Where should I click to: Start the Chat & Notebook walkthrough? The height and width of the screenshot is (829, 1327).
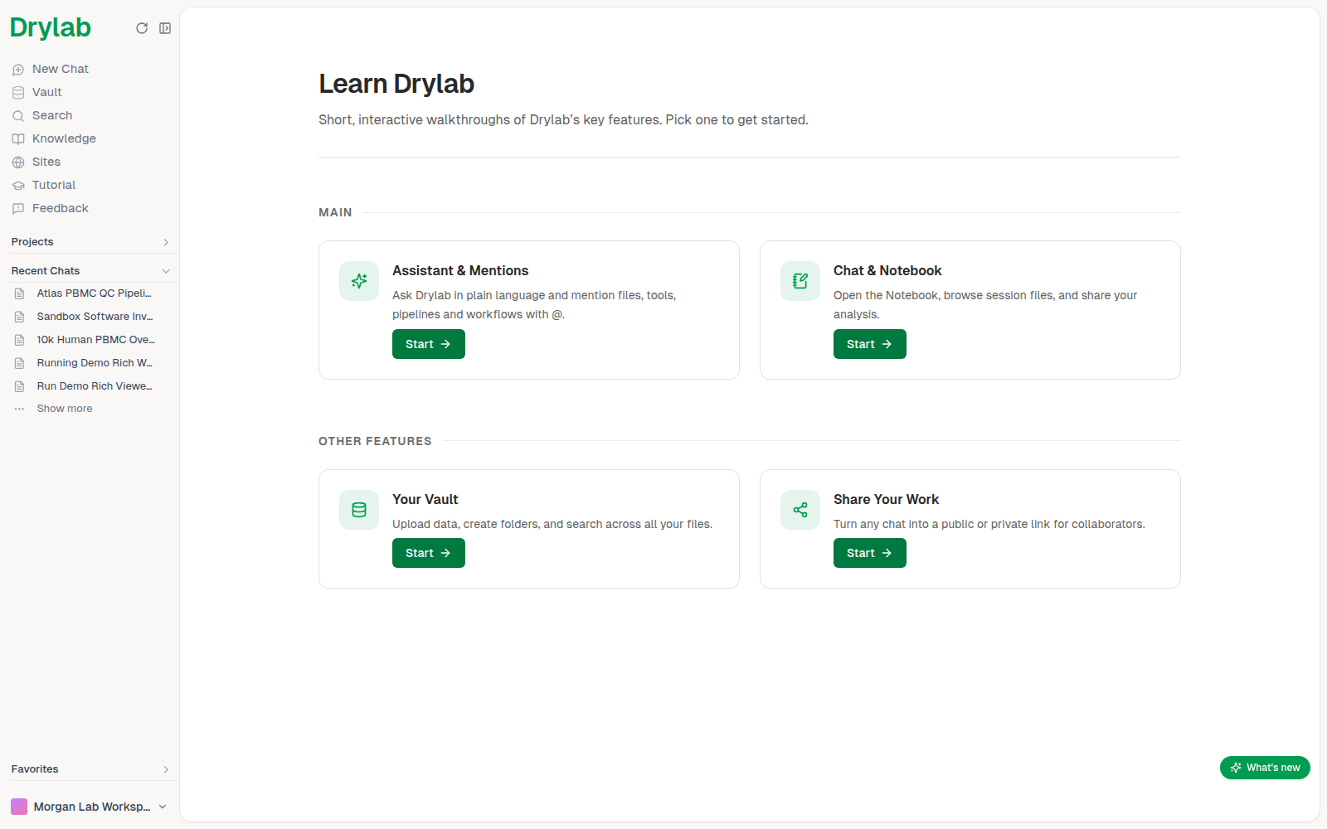[x=870, y=344]
